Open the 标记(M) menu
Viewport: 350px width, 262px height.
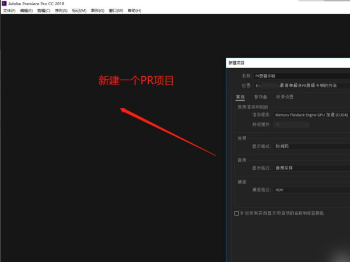click(79, 10)
